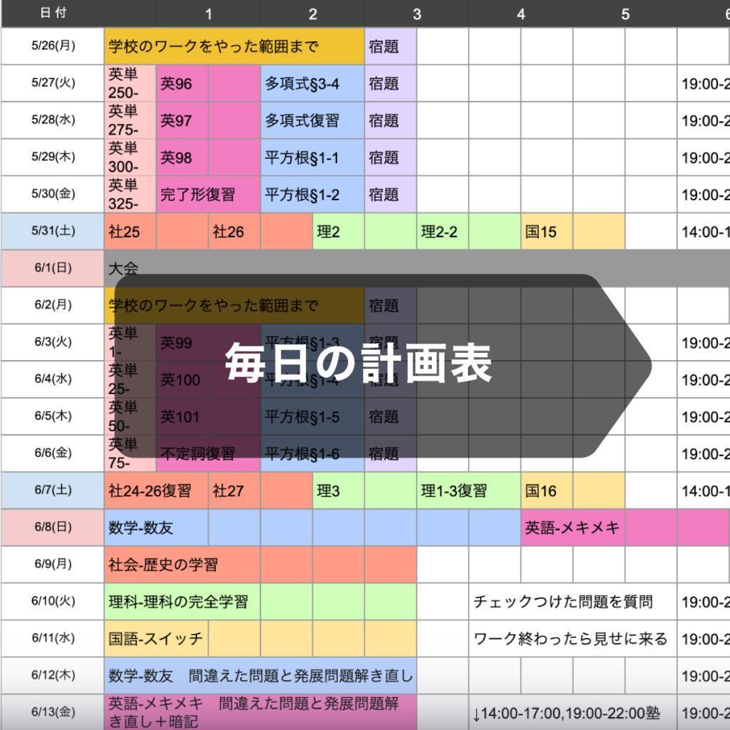Viewport: 730px width, 730px height.
Task: Select the 国語-スイッチ cell
Action: tap(156, 638)
